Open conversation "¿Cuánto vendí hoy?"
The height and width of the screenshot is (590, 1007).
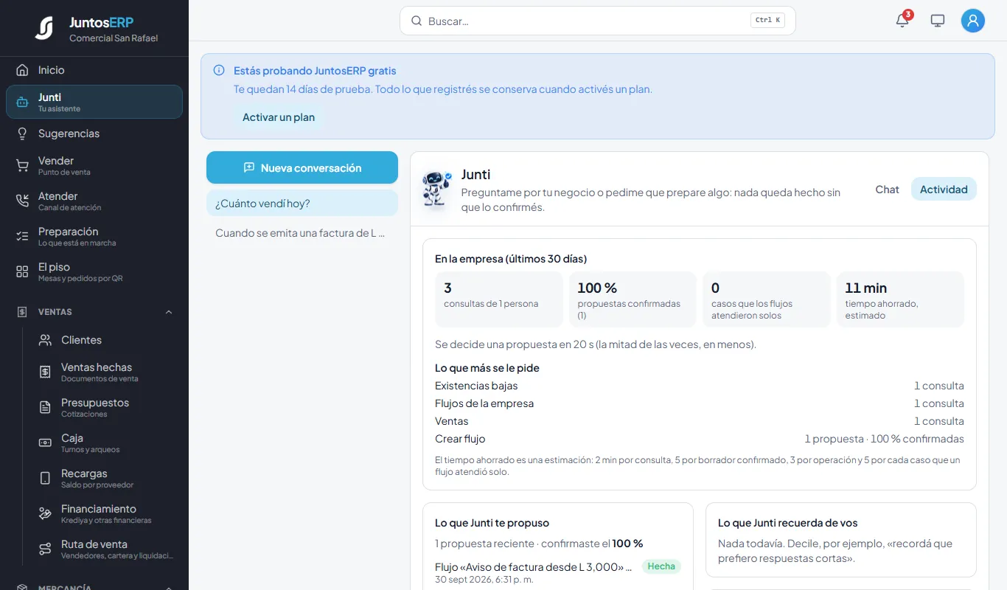point(302,203)
